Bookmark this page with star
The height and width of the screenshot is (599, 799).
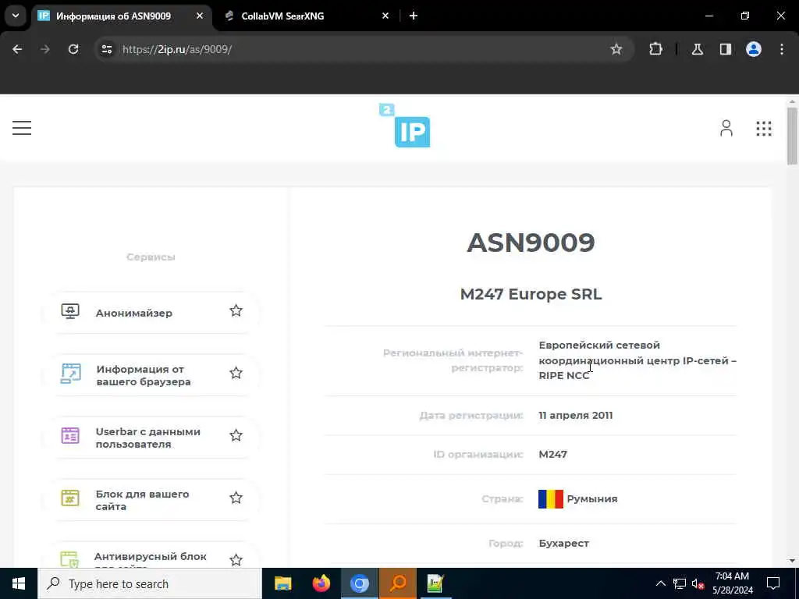point(616,49)
